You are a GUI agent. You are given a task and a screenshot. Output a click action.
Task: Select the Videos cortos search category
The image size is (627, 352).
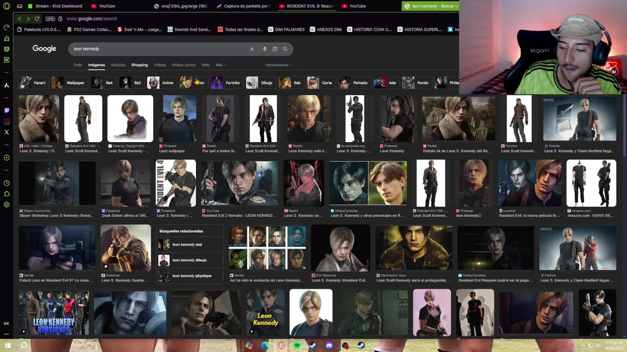184,65
